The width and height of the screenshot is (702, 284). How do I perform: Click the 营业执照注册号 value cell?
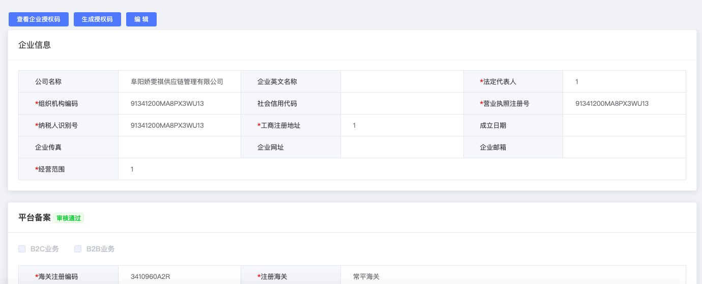point(624,103)
